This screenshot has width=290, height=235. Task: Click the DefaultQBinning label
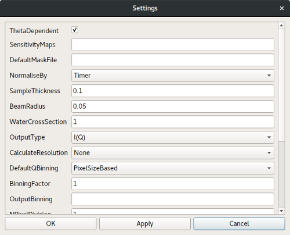pyautogui.click(x=34, y=168)
